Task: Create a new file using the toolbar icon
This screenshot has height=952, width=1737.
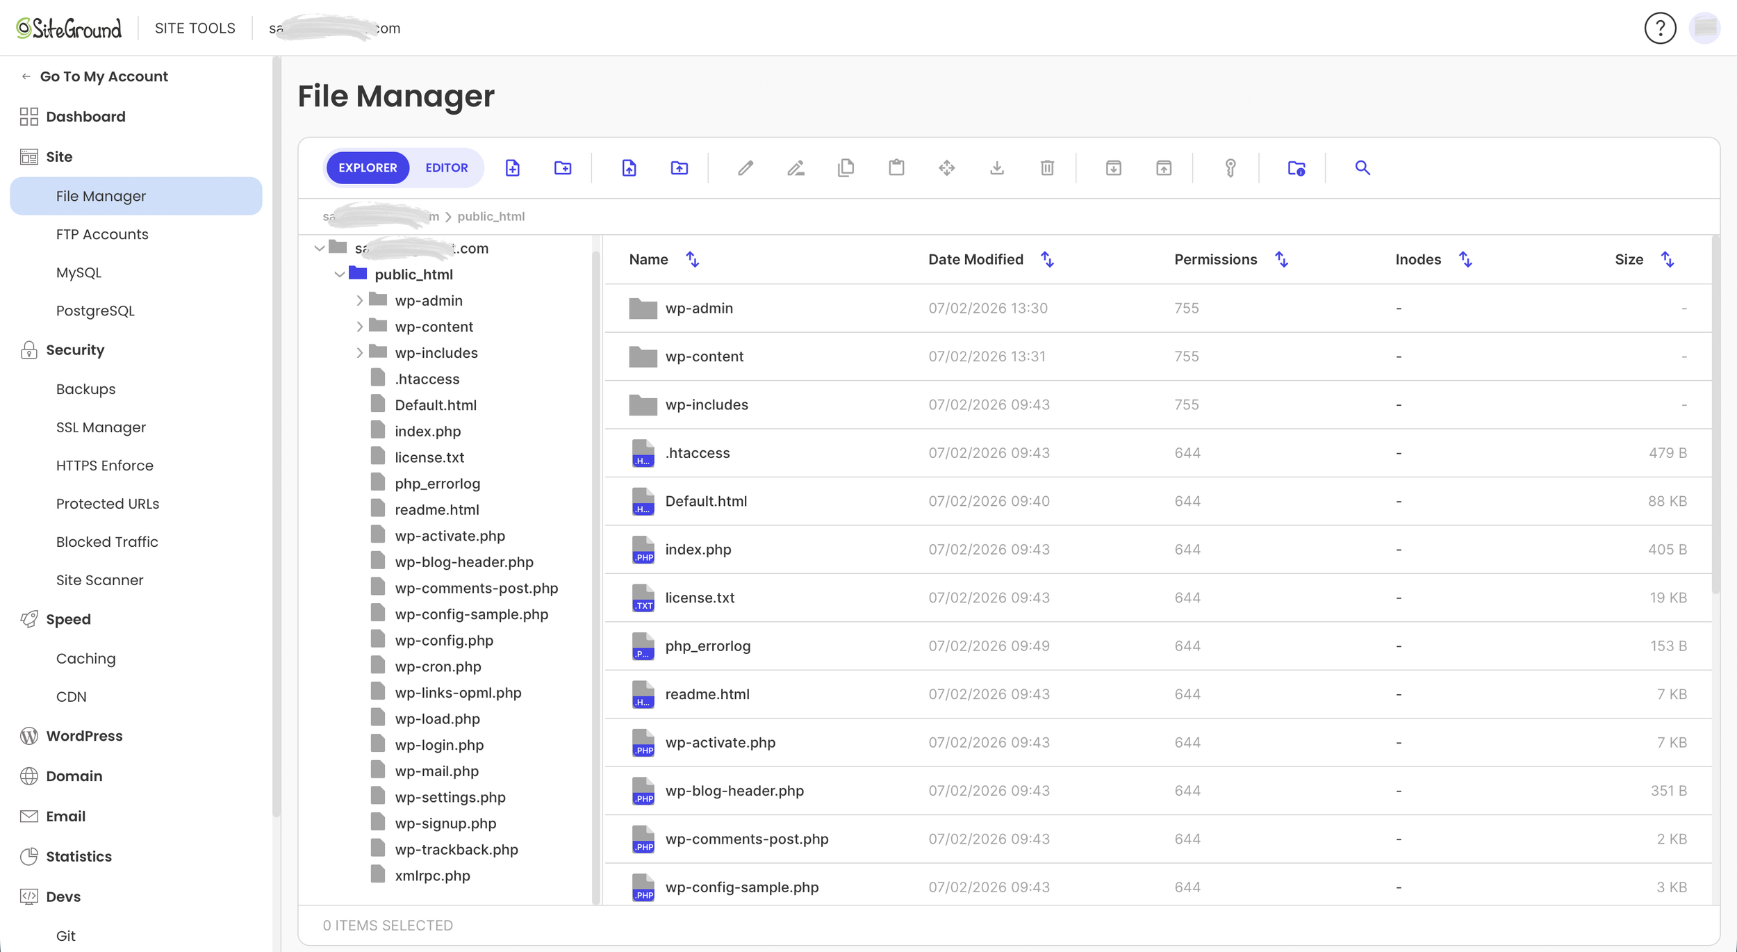Action: coord(513,167)
